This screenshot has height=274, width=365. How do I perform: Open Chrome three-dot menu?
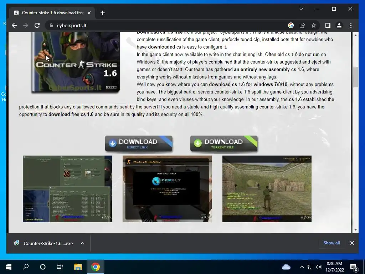click(x=351, y=25)
